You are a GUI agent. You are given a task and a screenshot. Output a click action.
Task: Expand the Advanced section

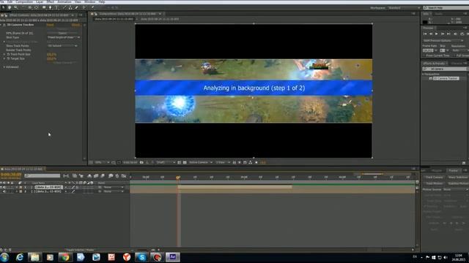[4, 67]
